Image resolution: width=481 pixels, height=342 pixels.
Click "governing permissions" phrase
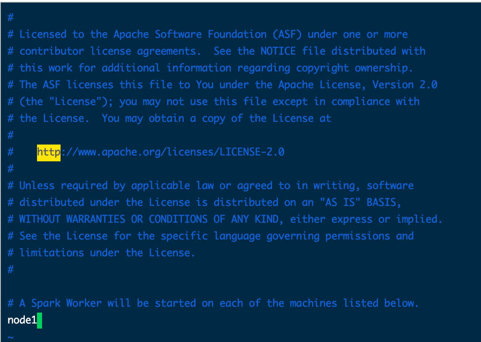click(x=328, y=236)
